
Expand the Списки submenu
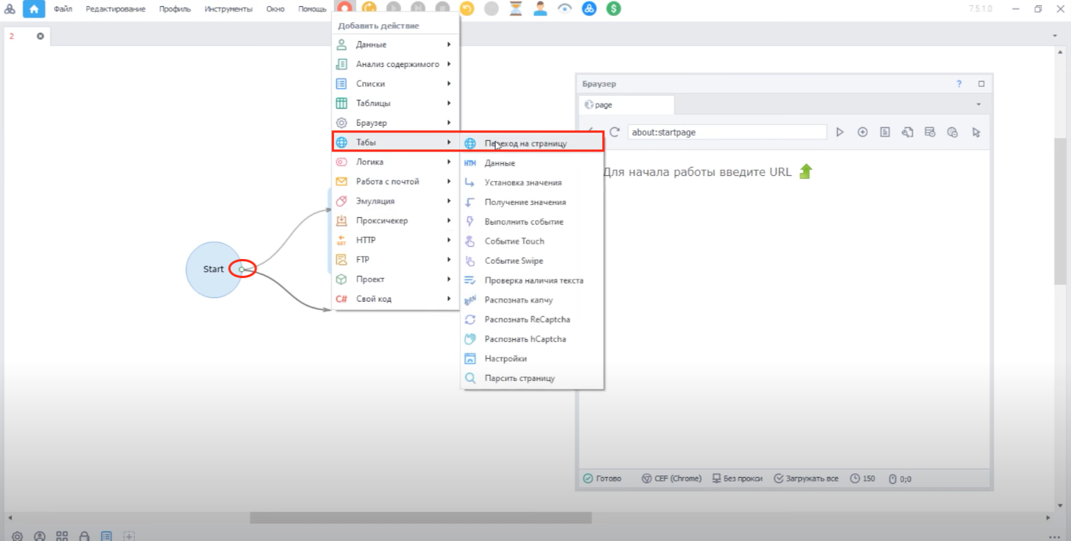[396, 84]
